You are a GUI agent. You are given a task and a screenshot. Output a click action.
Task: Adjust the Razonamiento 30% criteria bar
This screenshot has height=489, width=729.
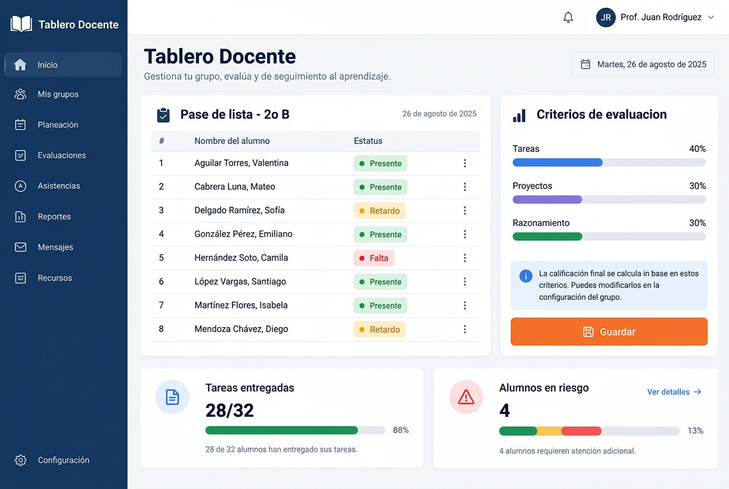pyautogui.click(x=609, y=236)
